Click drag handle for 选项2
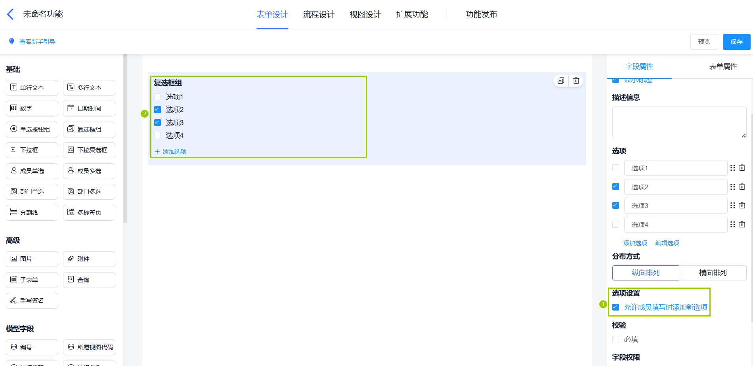753x366 pixels. point(733,187)
